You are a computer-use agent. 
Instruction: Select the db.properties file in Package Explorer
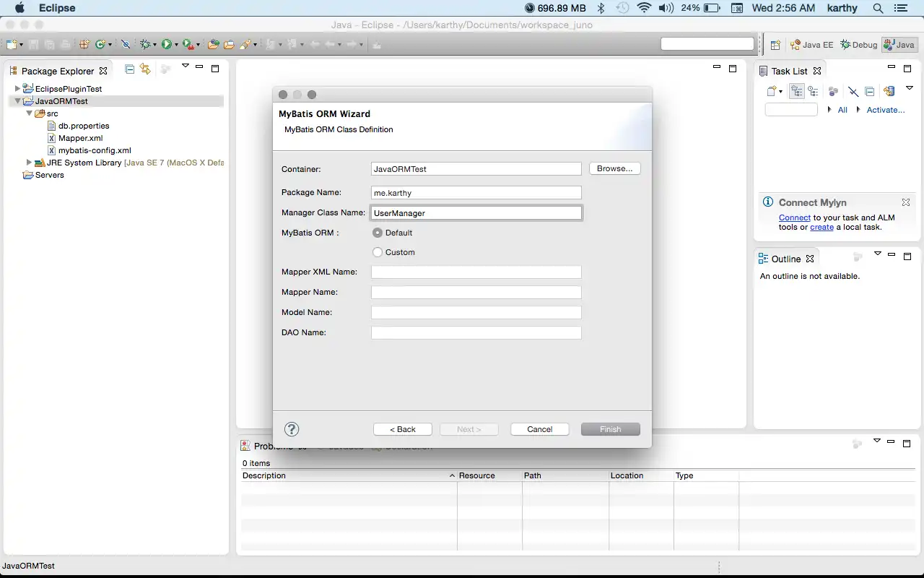pos(84,126)
